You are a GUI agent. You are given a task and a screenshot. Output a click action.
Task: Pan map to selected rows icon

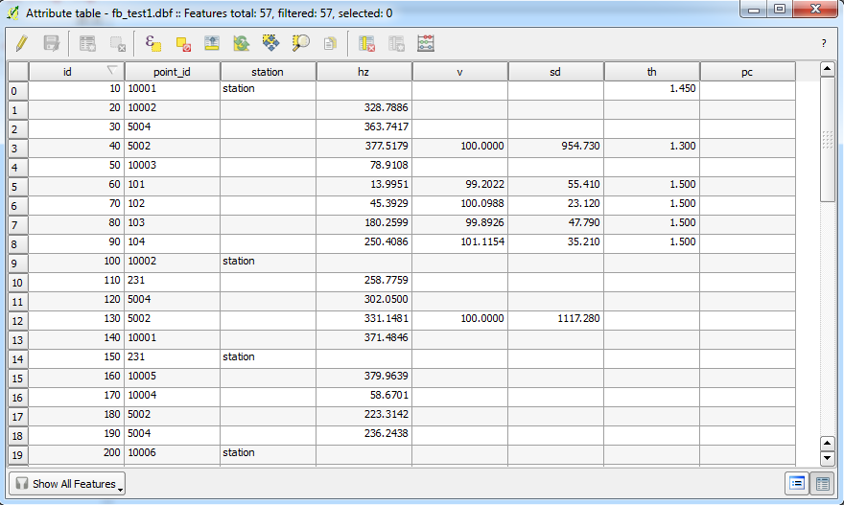tap(271, 43)
